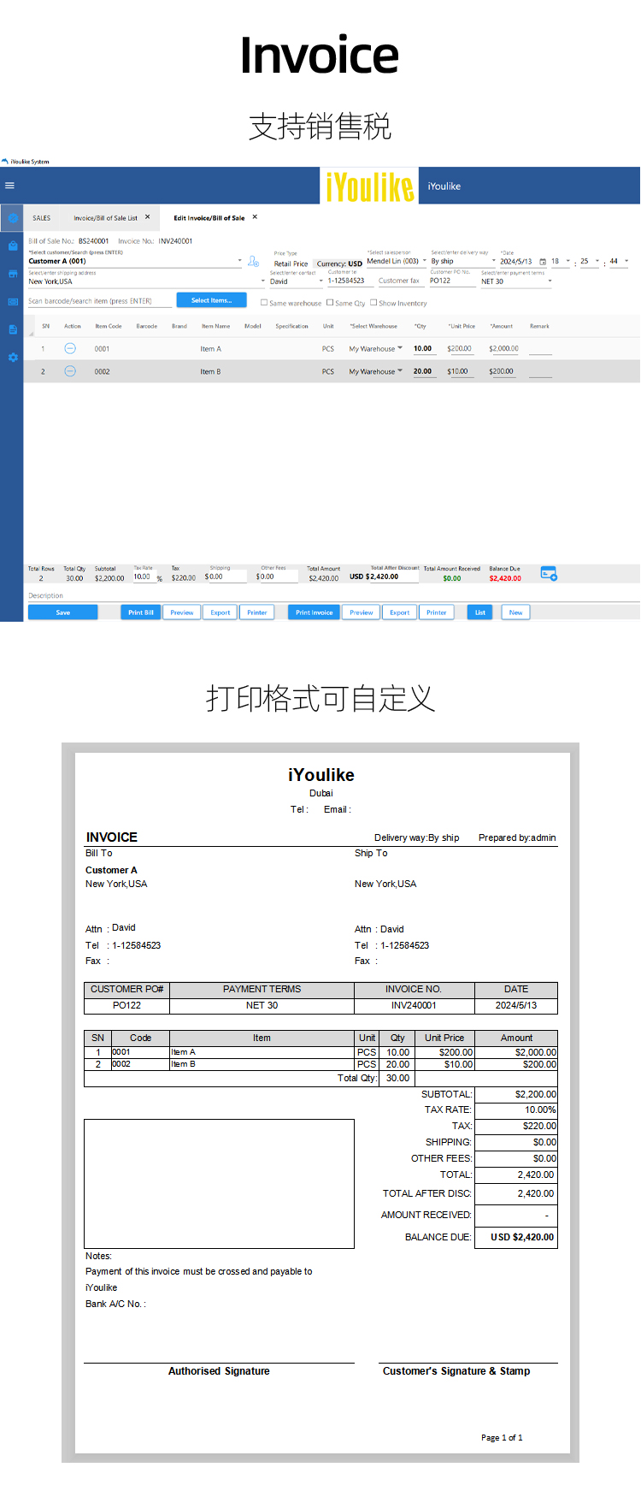Open settings gear in left sidebar

click(13, 358)
